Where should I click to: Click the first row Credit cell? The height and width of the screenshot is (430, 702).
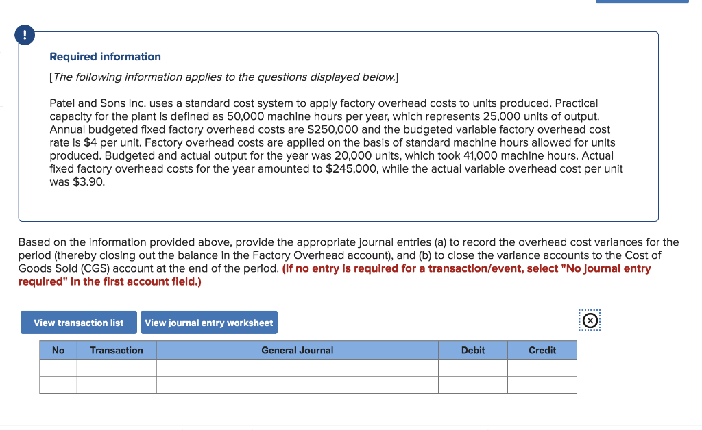(542, 368)
